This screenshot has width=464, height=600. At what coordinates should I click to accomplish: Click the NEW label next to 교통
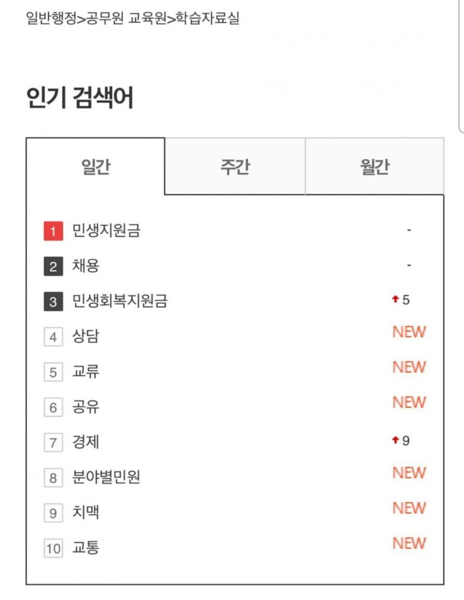click(409, 543)
